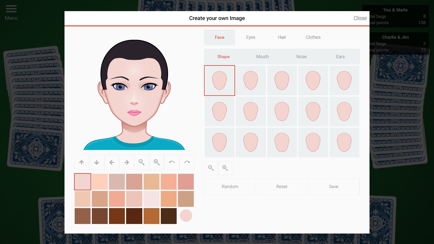Click the redo arrow icon

pyautogui.click(x=187, y=162)
